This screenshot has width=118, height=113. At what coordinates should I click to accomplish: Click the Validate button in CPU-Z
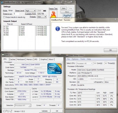click(45, 111)
